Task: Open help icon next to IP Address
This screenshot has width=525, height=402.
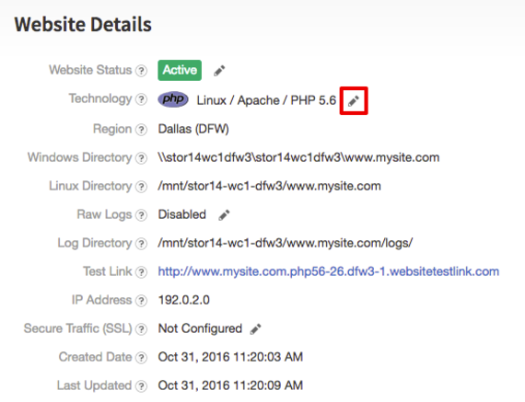Action: click(141, 301)
